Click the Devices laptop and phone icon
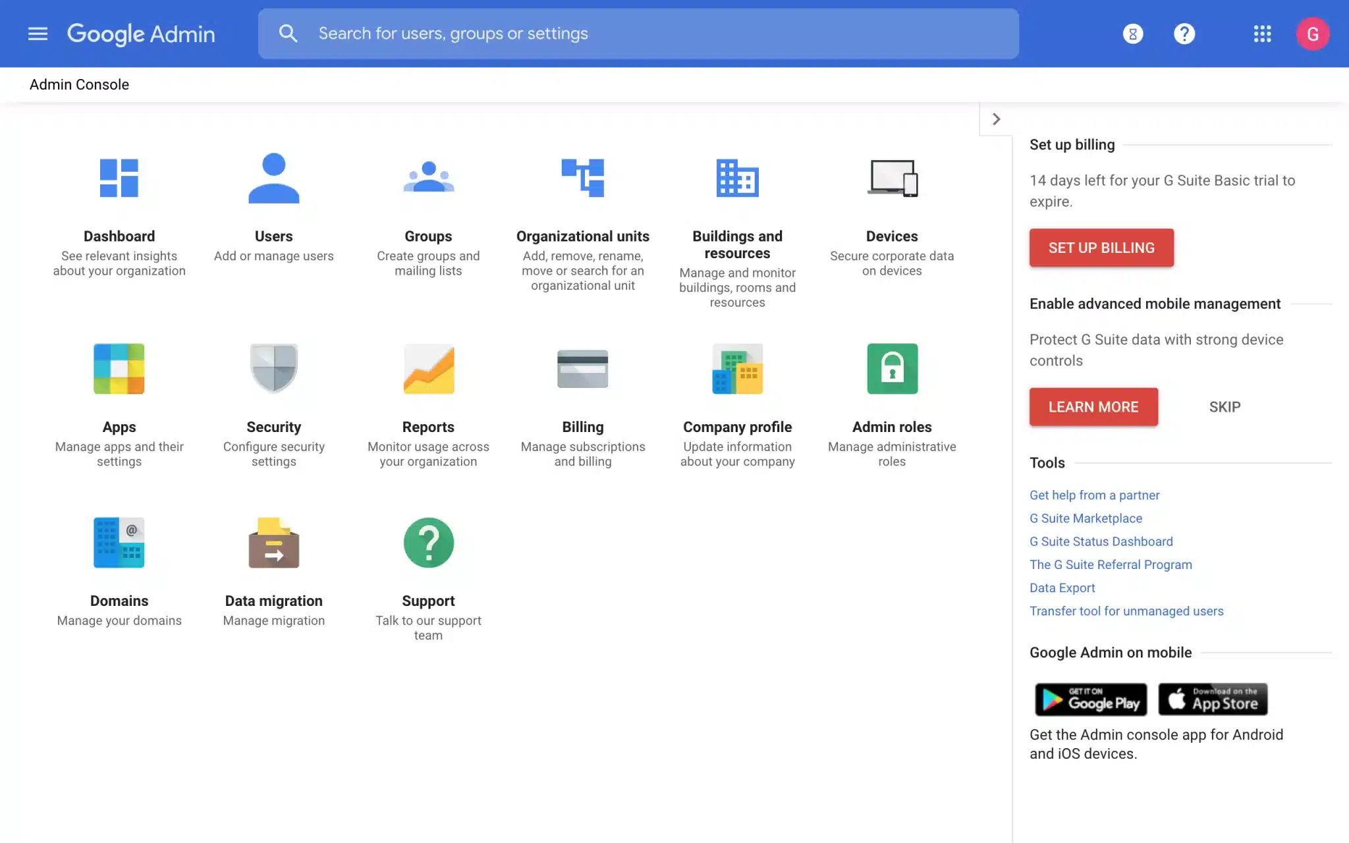Viewport: 1349px width, 843px height. (892, 178)
